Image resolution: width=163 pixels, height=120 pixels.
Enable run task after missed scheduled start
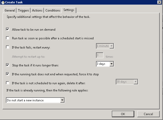[x=8, y=38]
